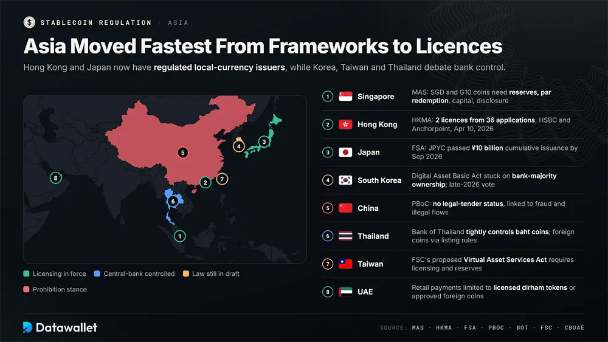This screenshot has height=342, width=608.
Task: Click the China flag icon
Action: 345,208
